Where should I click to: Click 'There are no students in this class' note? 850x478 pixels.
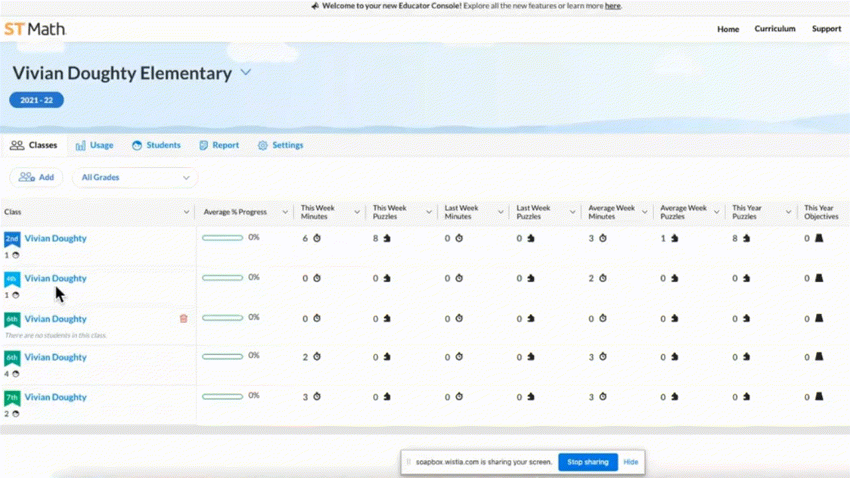[x=56, y=335]
